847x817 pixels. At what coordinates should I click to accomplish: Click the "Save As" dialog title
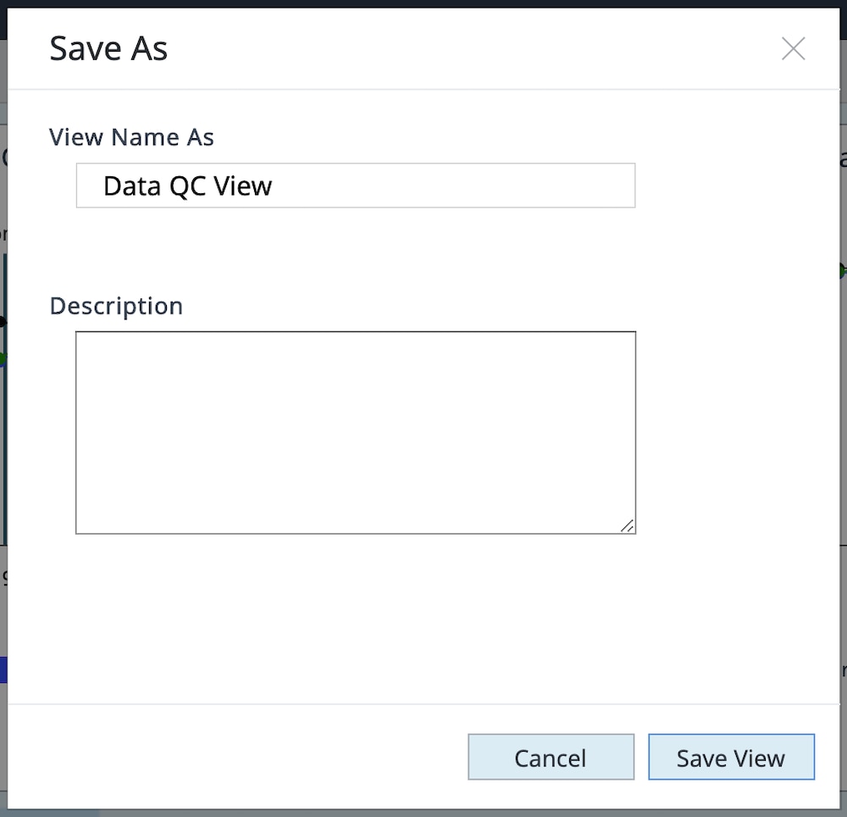108,48
